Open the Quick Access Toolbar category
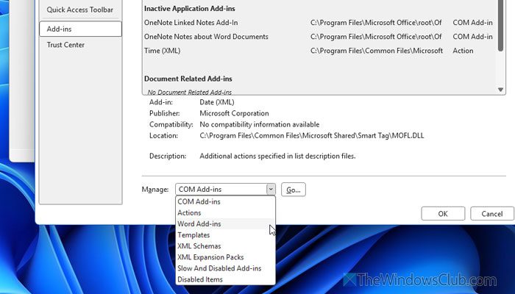This screenshot has height=294, width=515. [x=79, y=10]
